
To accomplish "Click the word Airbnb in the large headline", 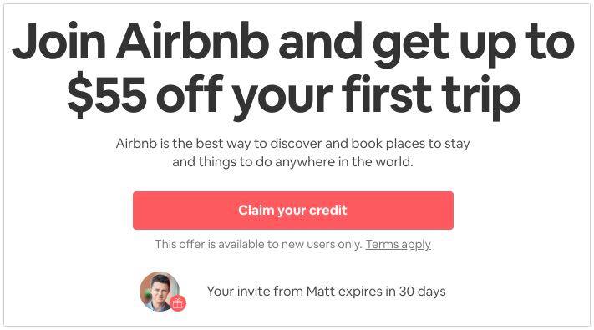I will [192, 41].
